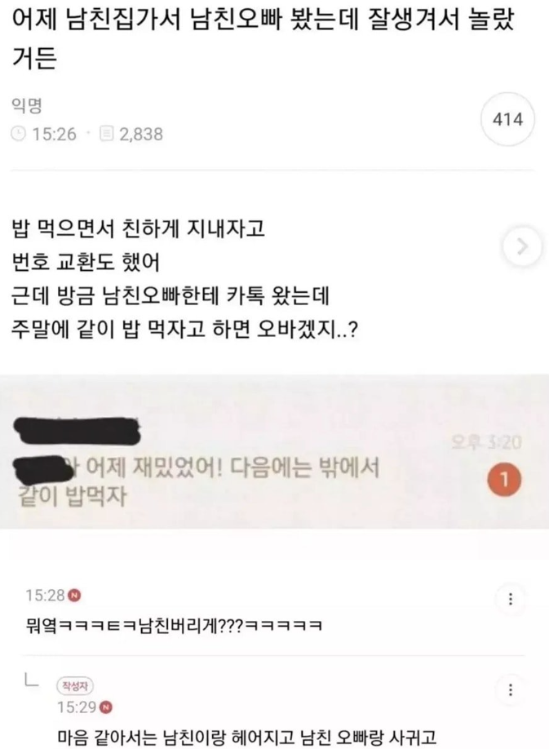The width and height of the screenshot is (549, 749).
Task: Click the 작성자 author tag on reply
Action: click(x=75, y=686)
